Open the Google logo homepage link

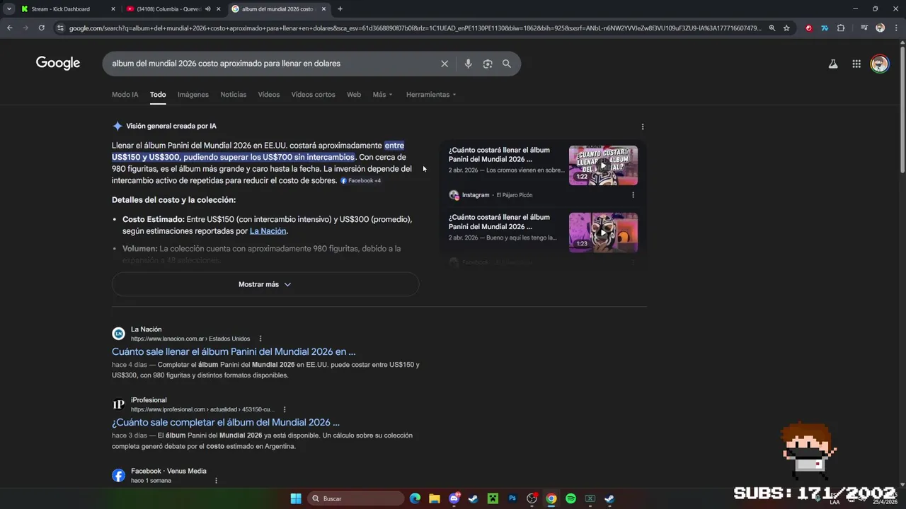(58, 64)
